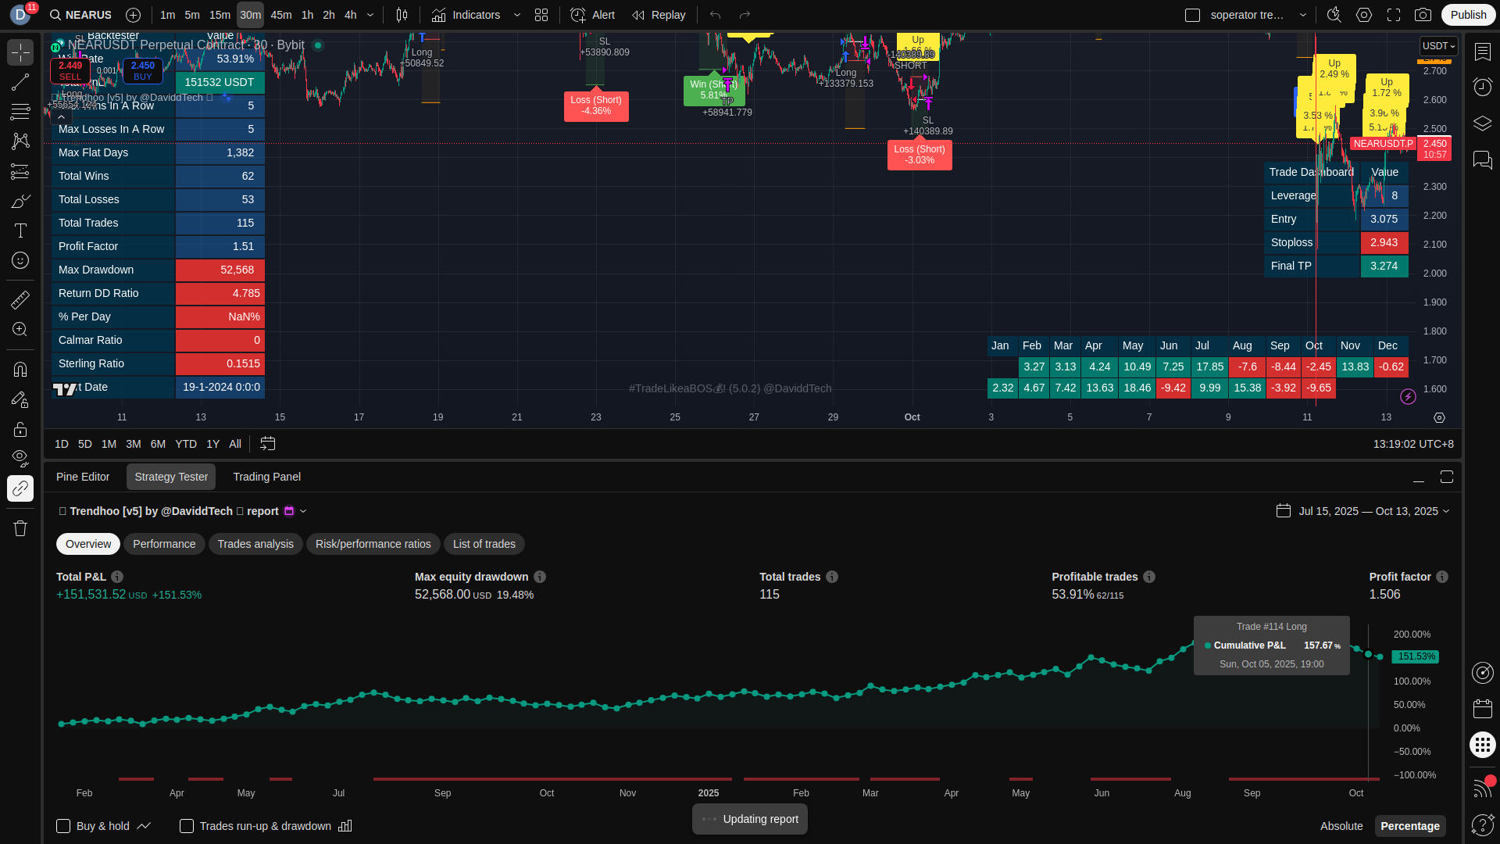
Task: Open the alerts clock panel icon
Action: tap(1482, 87)
